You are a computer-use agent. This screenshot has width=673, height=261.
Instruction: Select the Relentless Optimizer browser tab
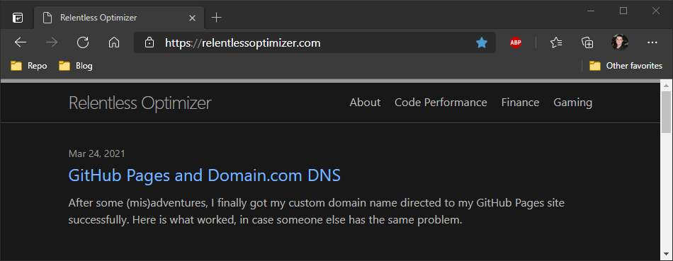click(x=120, y=18)
